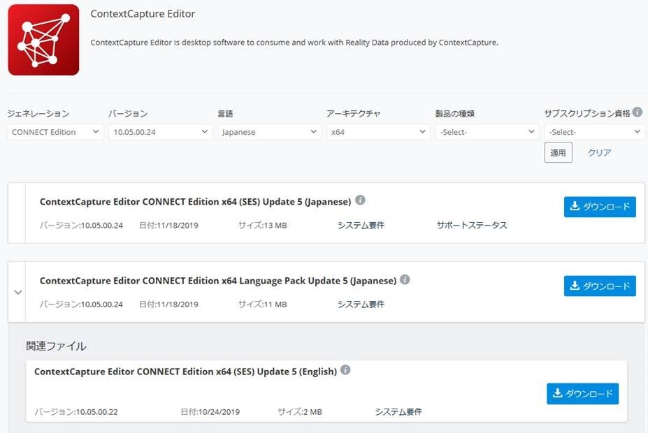The width and height of the screenshot is (648, 433).
Task: Open システム要件 for SES Update 5 (Japanese)
Action: (x=361, y=225)
